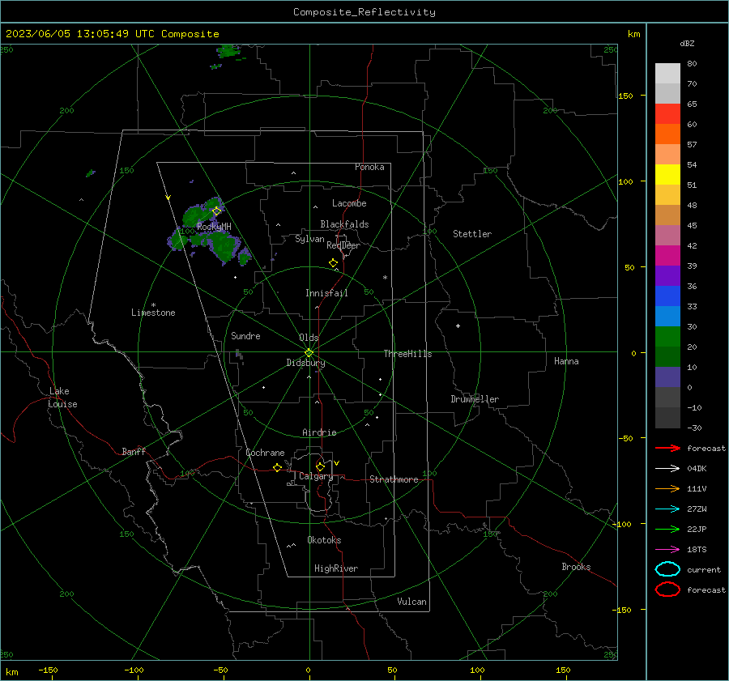The height and width of the screenshot is (681, 729).
Task: Click the yellow radar site marker at center
Action: (x=309, y=353)
